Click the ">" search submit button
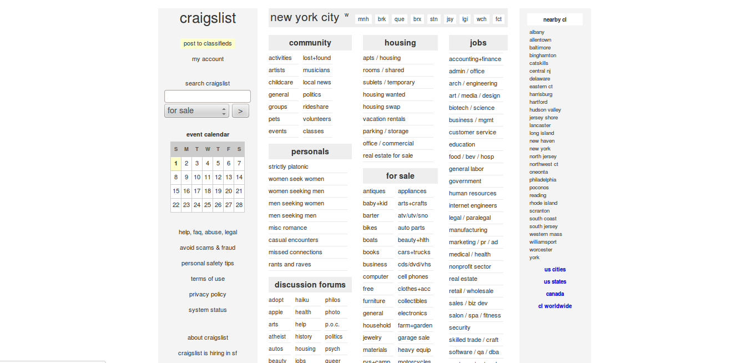The image size is (747, 363). point(240,110)
